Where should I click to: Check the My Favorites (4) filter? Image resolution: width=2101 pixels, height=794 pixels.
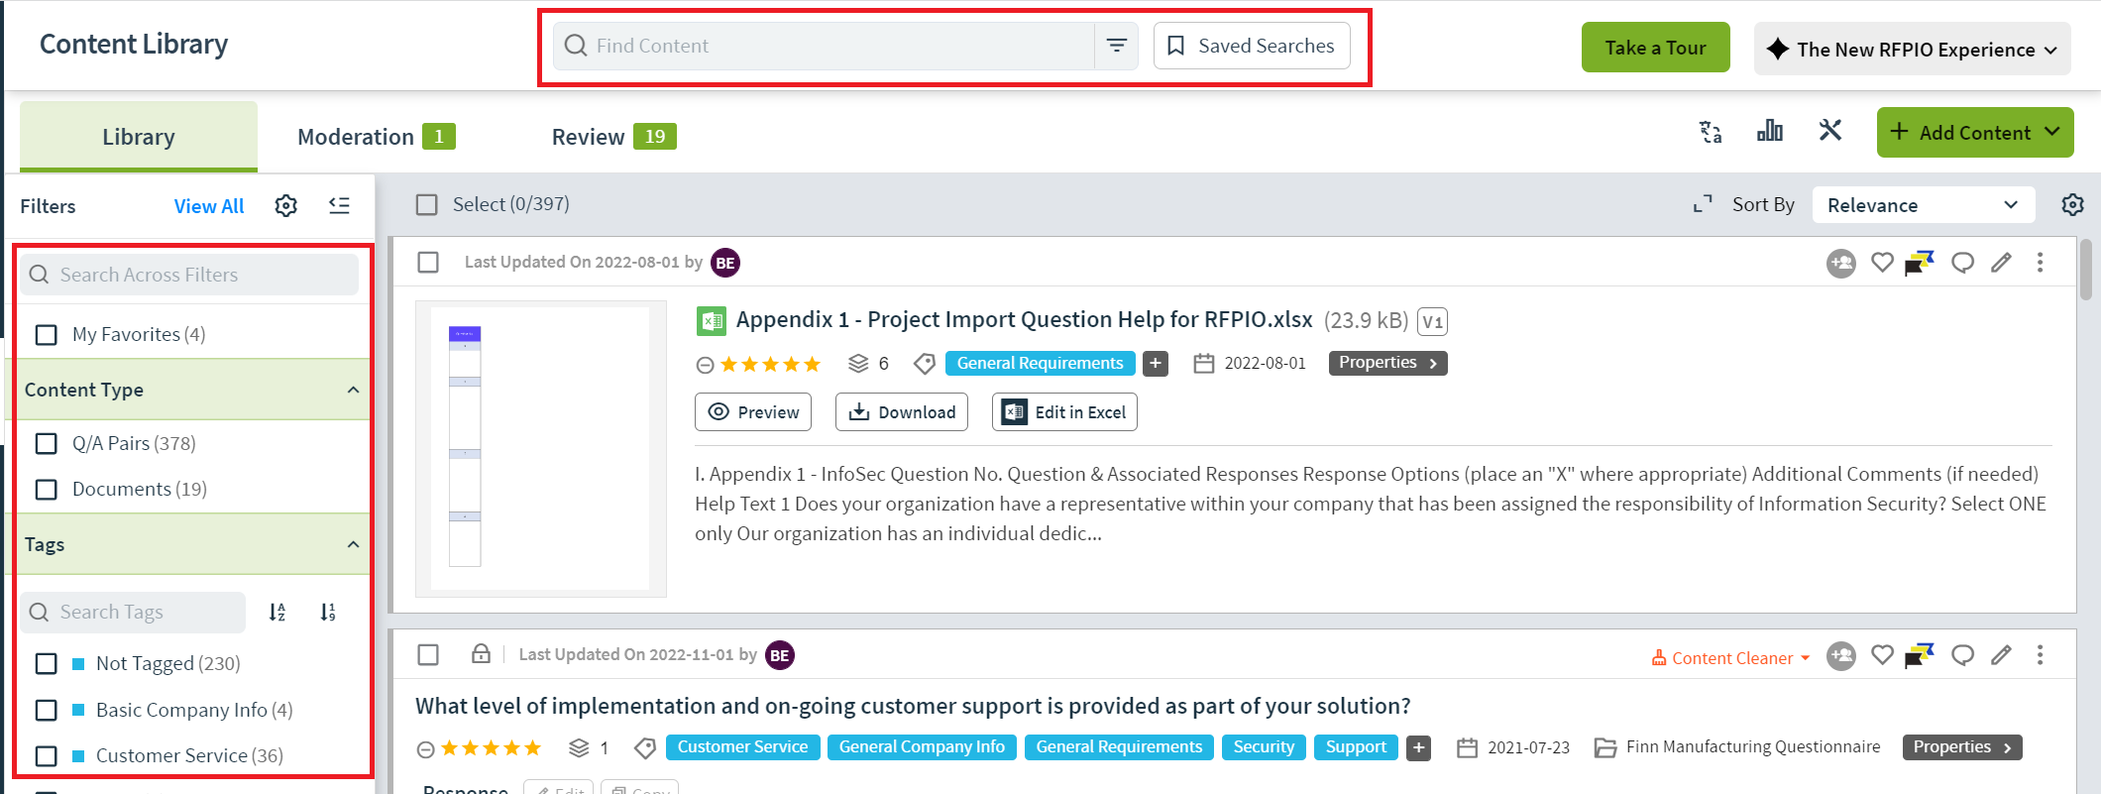[46, 335]
